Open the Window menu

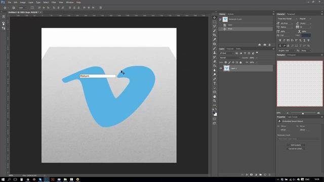(x=70, y=2)
